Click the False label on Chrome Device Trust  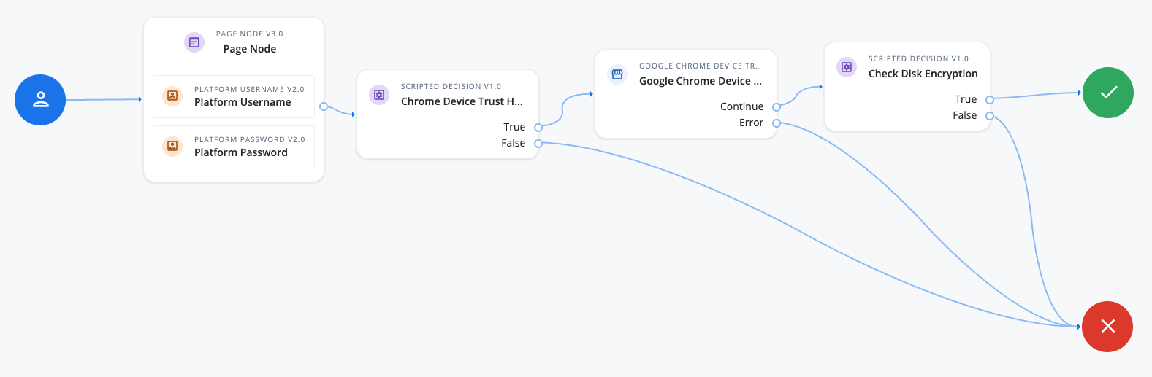click(x=514, y=143)
